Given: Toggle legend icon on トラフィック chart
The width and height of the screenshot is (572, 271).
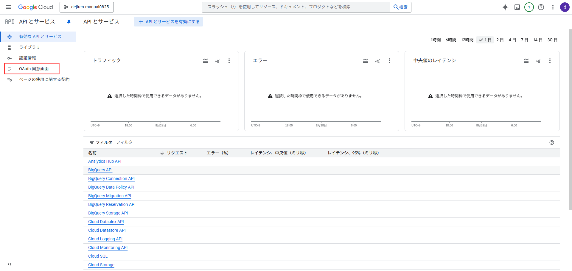Looking at the screenshot, I should click(x=205, y=61).
